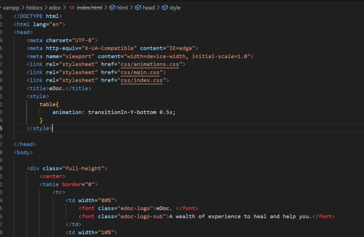
Task: Click the index.html breadcrumb item
Action: tap(89, 8)
